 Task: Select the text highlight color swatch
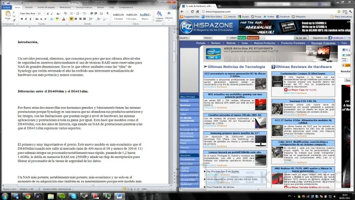pyautogui.click(x=57, y=19)
